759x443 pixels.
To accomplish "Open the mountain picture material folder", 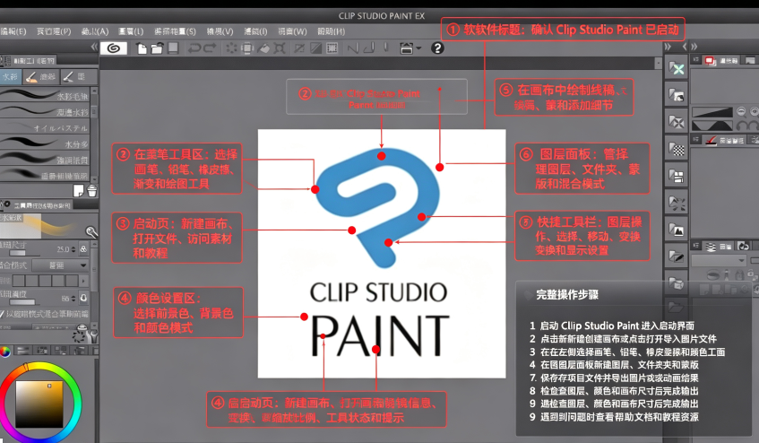I will (x=677, y=230).
